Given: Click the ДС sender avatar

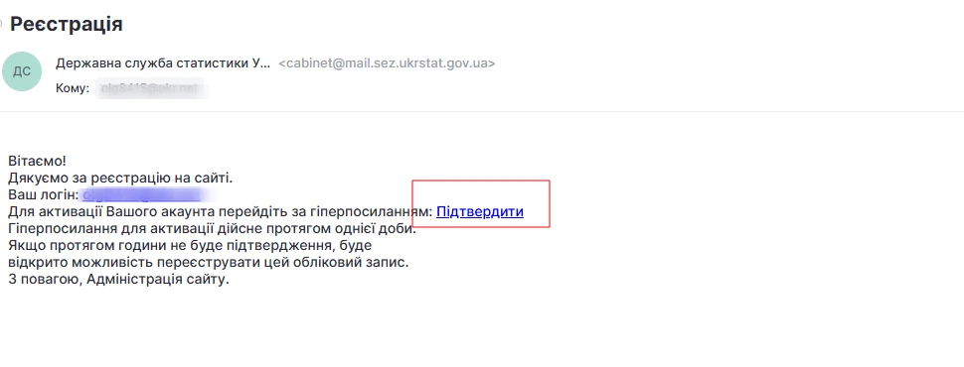Looking at the screenshot, I should (22, 71).
